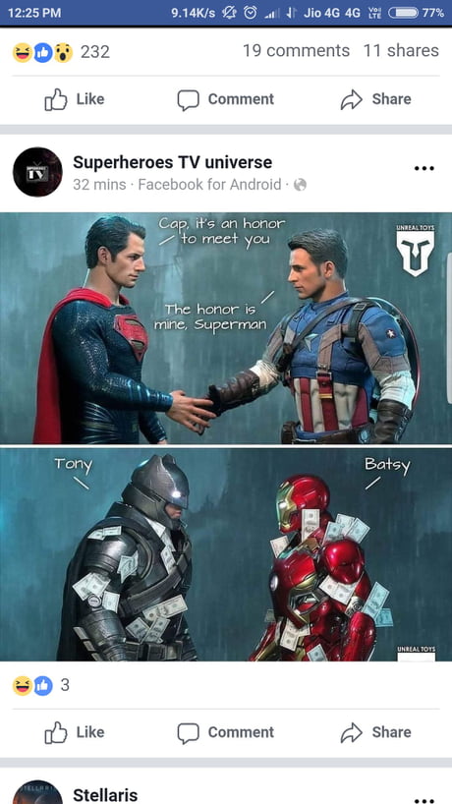452x804 pixels.
Task: Tap the 32 mins post timestamp
Action: tap(99, 185)
